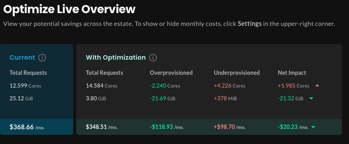The height and width of the screenshot is (144, 349).
Task: Click the -$118.93 /mo. overprovisioned savings
Action: tap(167, 127)
